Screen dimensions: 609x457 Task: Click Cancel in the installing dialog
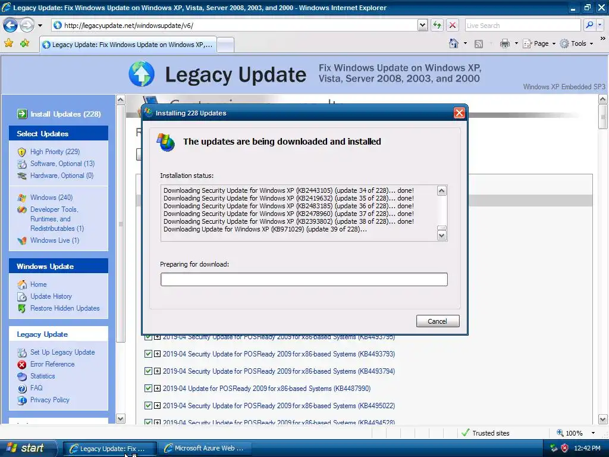pos(438,321)
